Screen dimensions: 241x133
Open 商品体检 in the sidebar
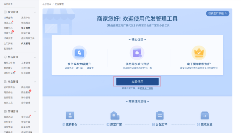[x=8, y=92]
